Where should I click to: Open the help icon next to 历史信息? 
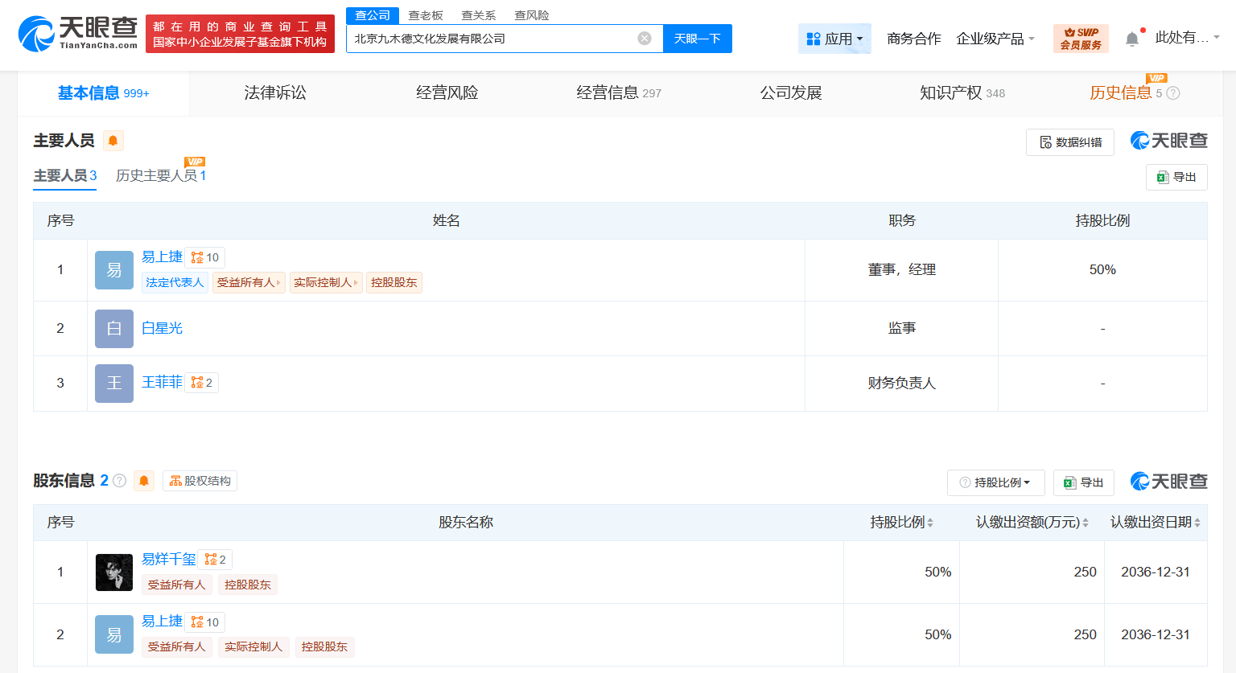pyautogui.click(x=1173, y=93)
